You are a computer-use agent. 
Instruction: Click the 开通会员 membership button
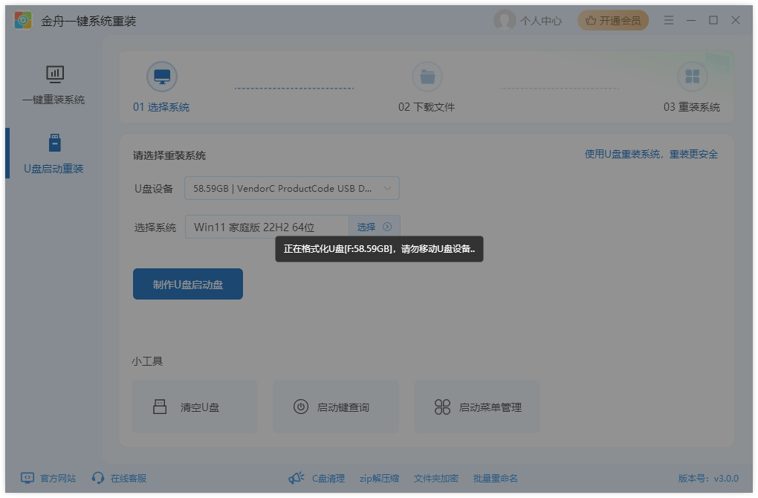point(613,20)
